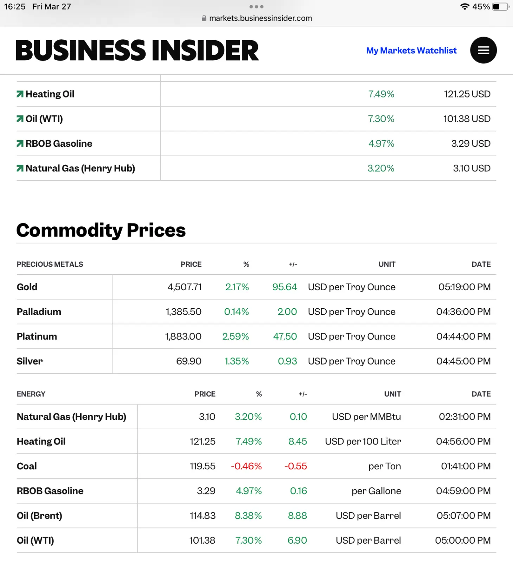Open the Palladium commodity link
The height and width of the screenshot is (563, 513).
[x=39, y=312]
